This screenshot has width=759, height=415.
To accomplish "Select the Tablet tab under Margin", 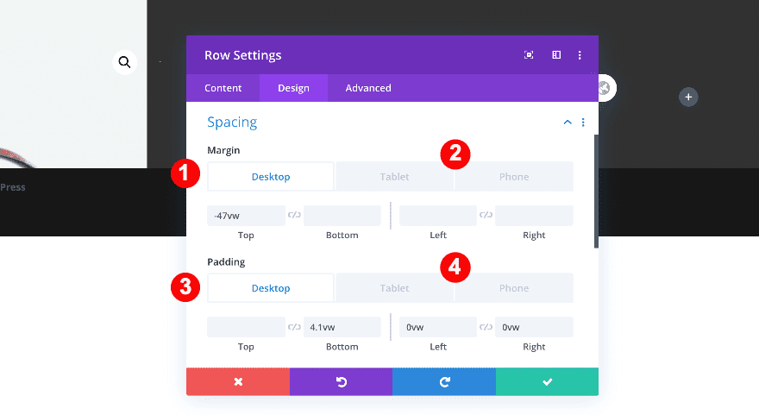I will 394,177.
